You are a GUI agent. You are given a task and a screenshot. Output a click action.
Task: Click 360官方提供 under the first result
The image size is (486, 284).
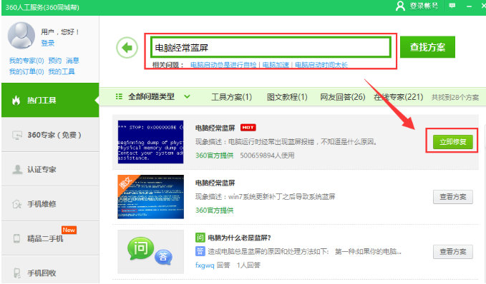214,155
